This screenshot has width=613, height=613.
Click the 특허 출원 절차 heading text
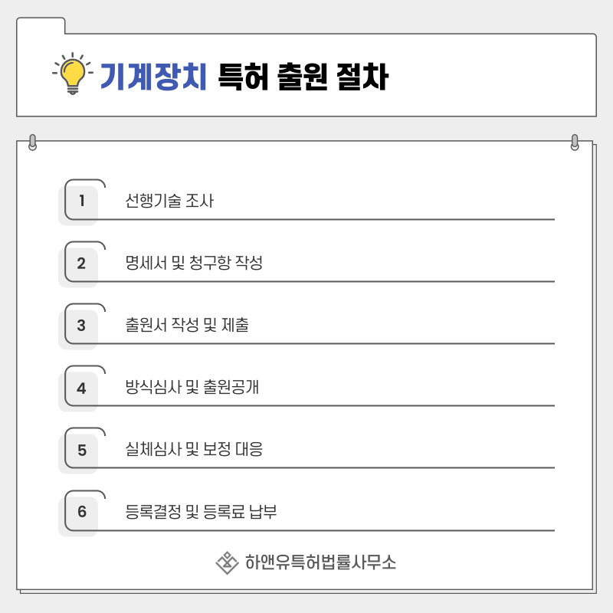[x=303, y=77]
